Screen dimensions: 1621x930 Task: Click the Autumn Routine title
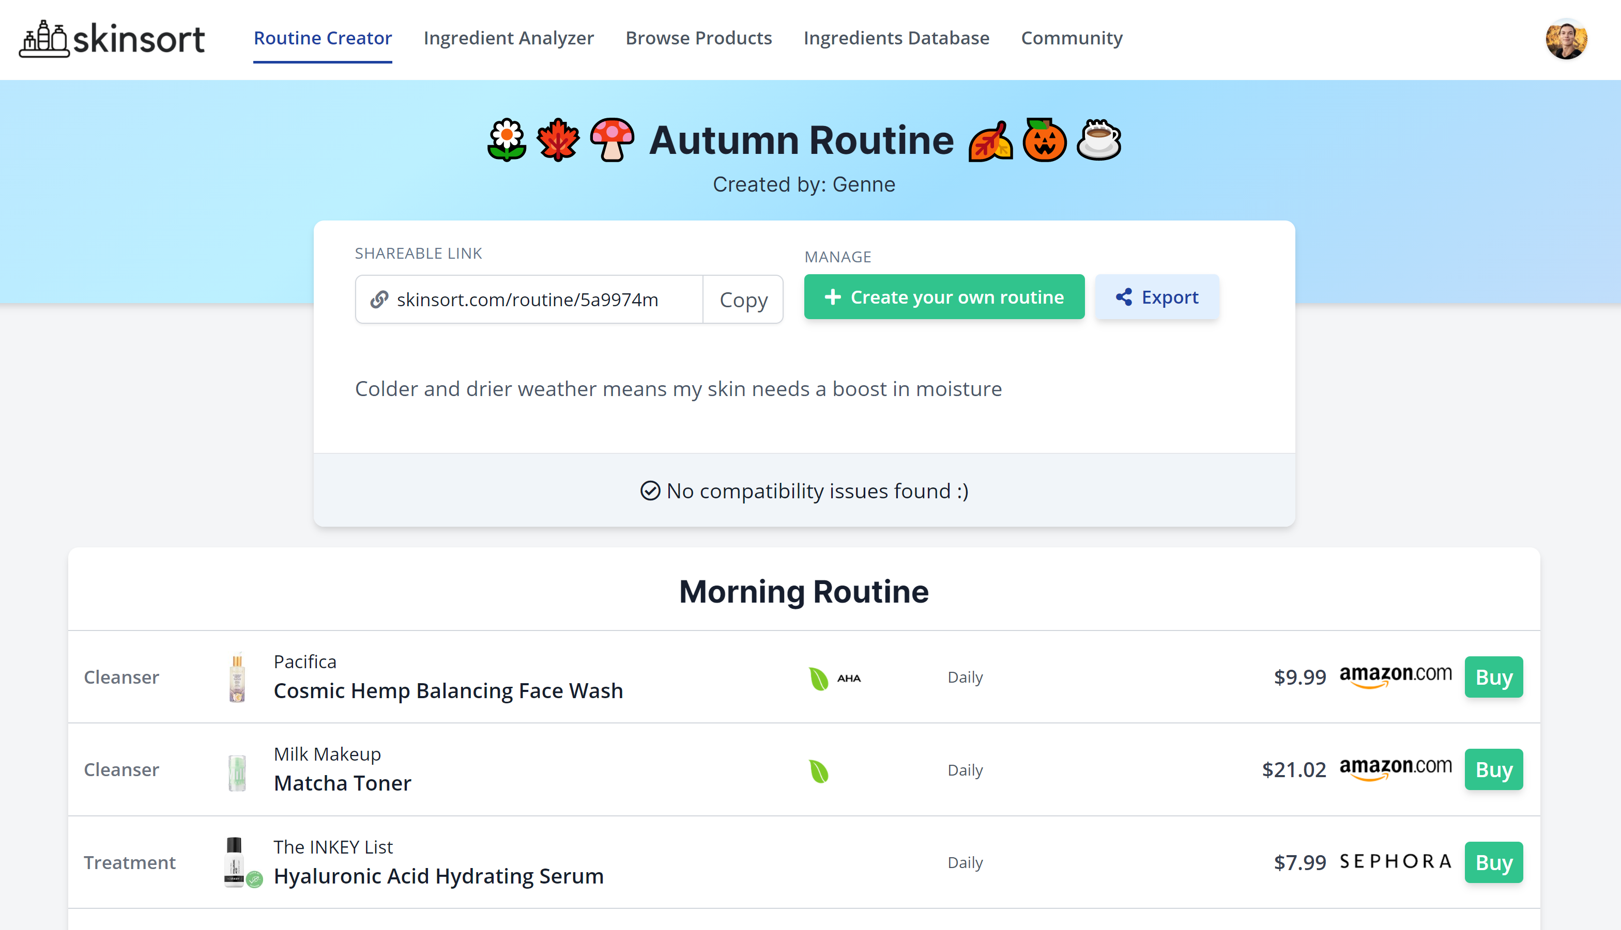coord(802,140)
